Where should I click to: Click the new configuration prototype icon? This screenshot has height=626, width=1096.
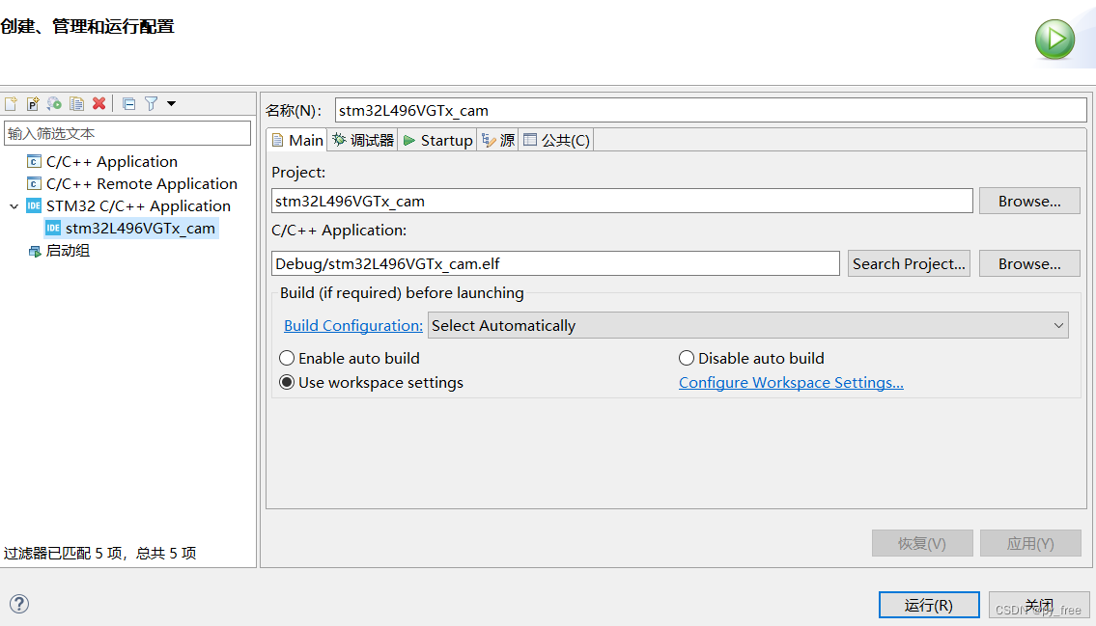[x=33, y=103]
